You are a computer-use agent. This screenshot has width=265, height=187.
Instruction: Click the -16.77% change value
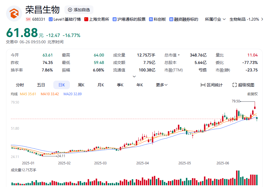(x=72, y=35)
